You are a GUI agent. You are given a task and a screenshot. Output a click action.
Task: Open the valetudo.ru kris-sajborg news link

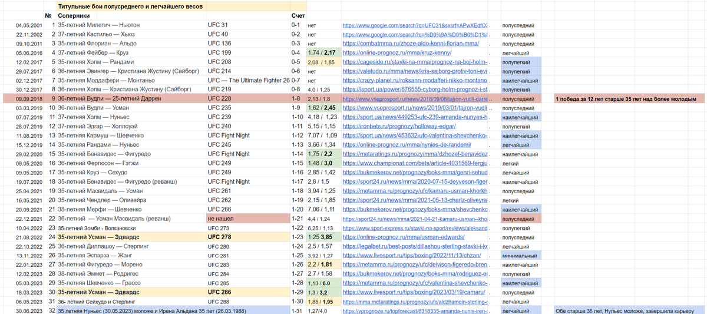pos(415,71)
